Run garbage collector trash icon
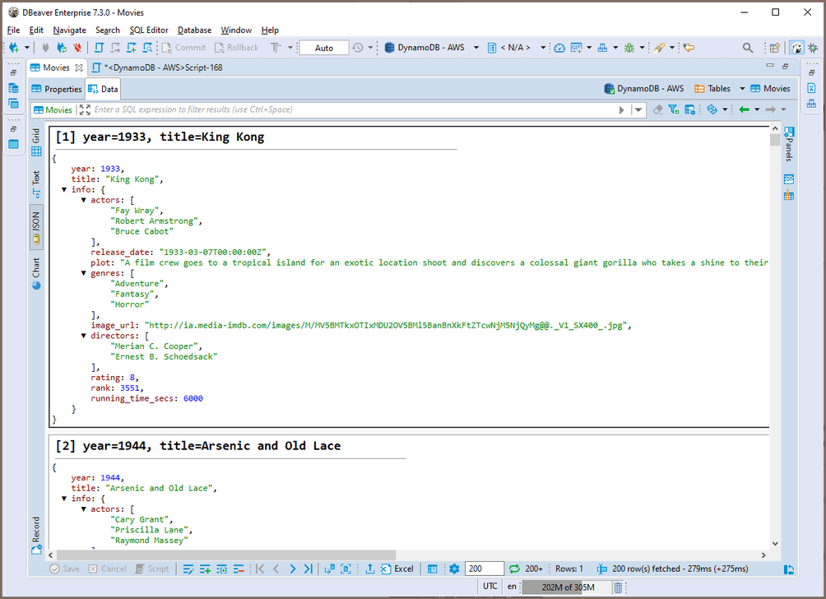The image size is (826, 599). coord(618,587)
